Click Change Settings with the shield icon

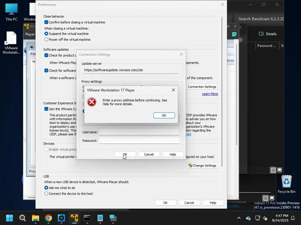point(202,166)
